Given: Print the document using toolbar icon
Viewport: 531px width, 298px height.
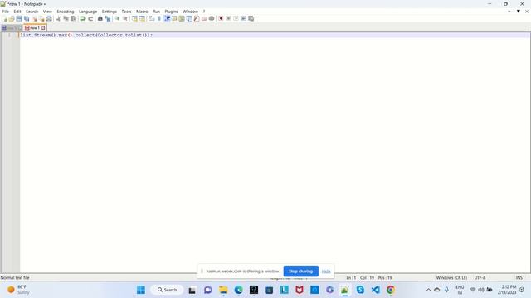Looking at the screenshot, I should point(49,18).
